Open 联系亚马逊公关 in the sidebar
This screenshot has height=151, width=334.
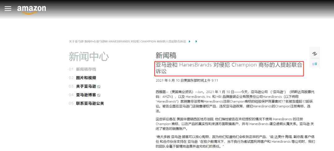90,104
